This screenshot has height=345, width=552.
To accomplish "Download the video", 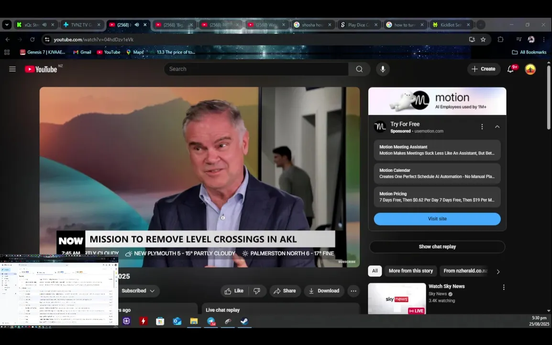I will (324, 291).
